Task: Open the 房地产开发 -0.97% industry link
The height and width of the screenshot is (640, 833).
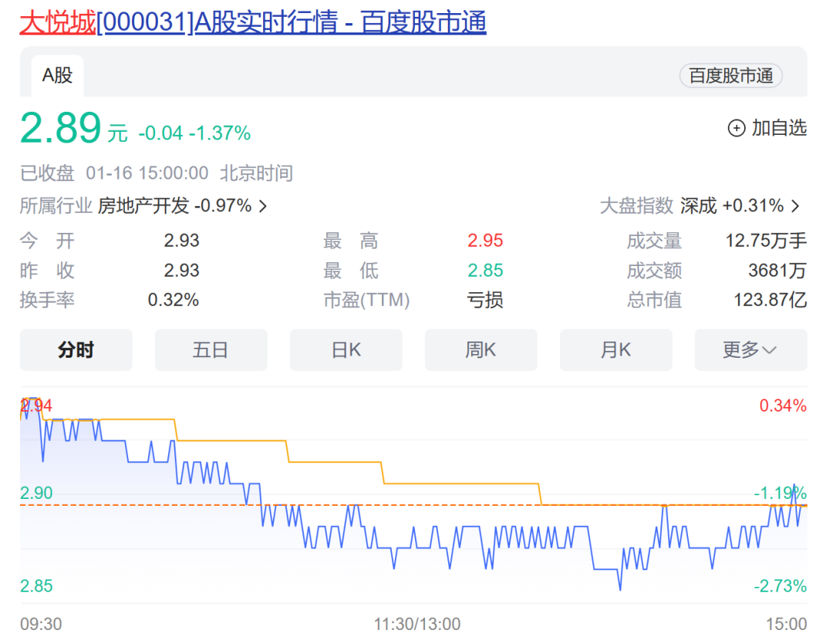Action: [x=175, y=206]
